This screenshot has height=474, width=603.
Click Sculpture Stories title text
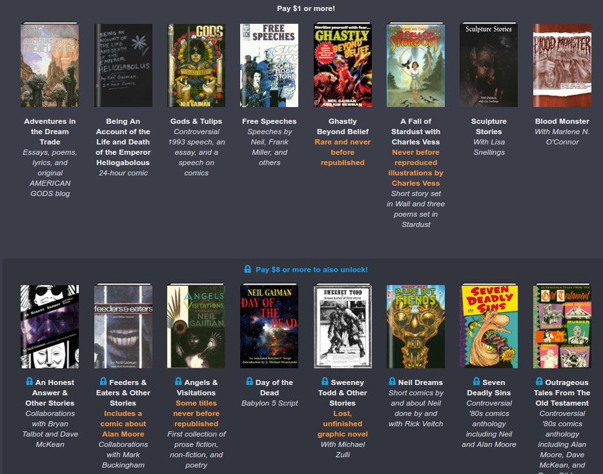click(489, 126)
